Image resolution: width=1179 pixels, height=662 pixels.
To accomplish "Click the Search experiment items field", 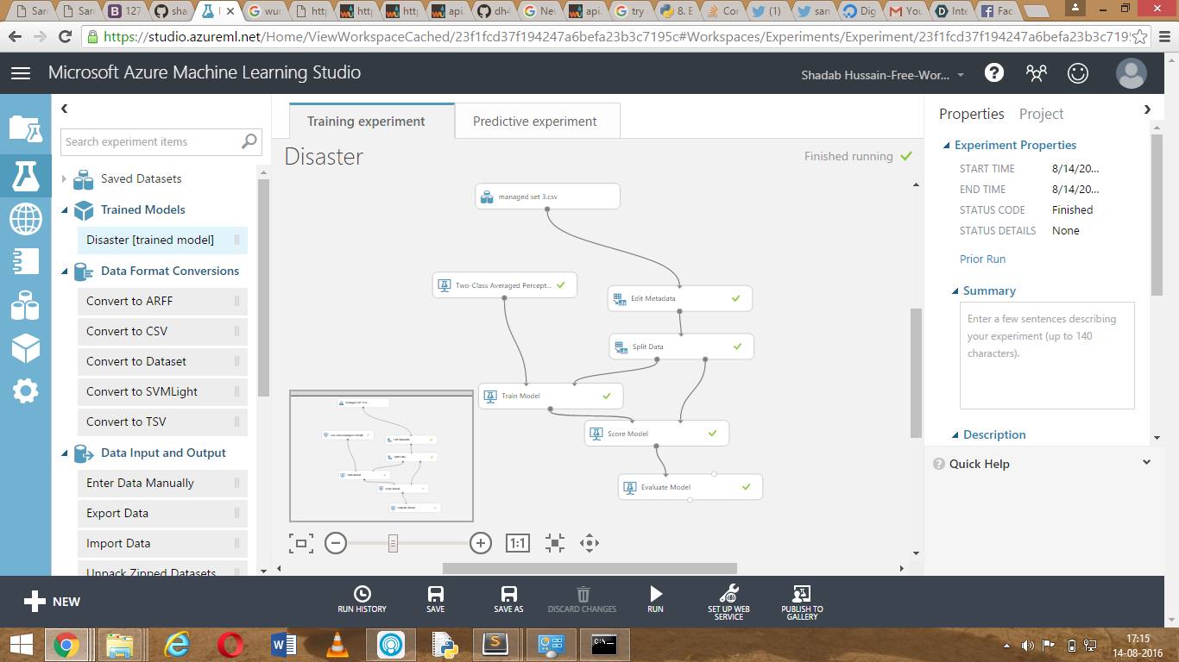I will pos(161,141).
